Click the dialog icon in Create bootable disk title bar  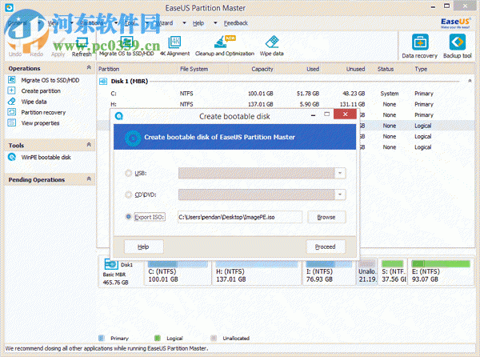coord(119,116)
